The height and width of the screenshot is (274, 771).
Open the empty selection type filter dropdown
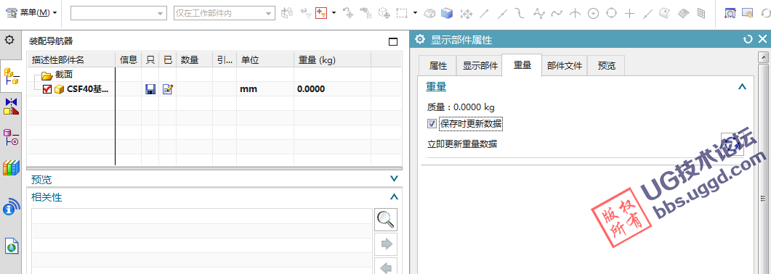pos(118,13)
